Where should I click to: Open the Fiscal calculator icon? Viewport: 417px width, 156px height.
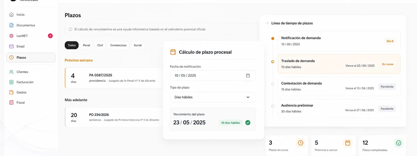pyautogui.click(x=11, y=103)
